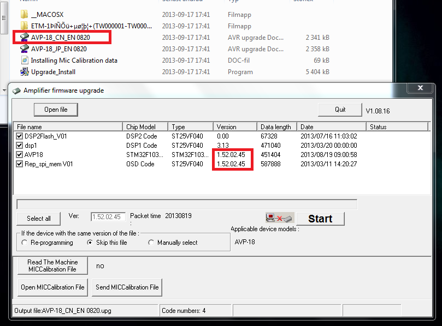The width and height of the screenshot is (442, 326).
Task: Click the scroll-down arrow in Explorer's left pane
Action: coord(4,90)
